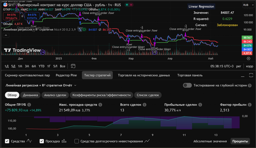This screenshot has width=256, height=148.
Task: Uncheck the Средства checkbox
Action: 7,141
